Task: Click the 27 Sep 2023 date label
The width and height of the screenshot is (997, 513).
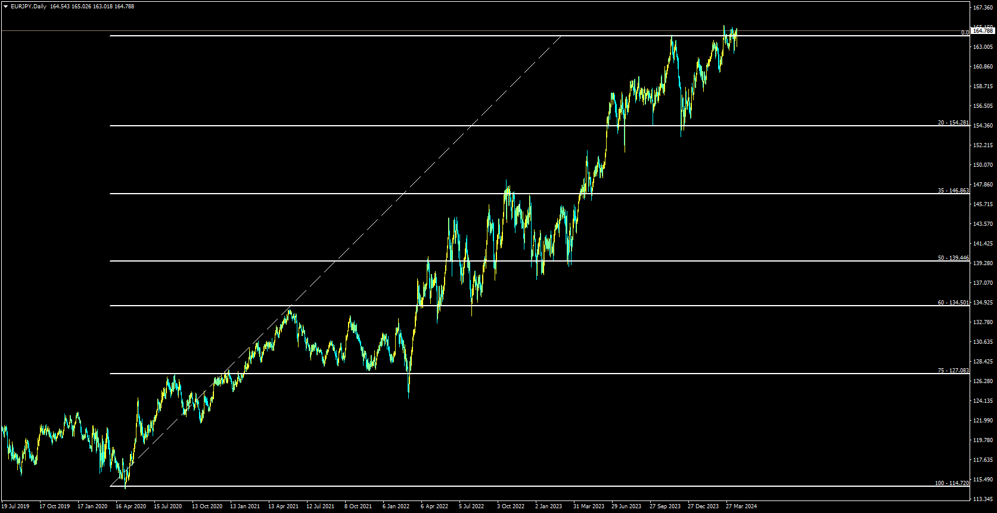Action: (665, 506)
